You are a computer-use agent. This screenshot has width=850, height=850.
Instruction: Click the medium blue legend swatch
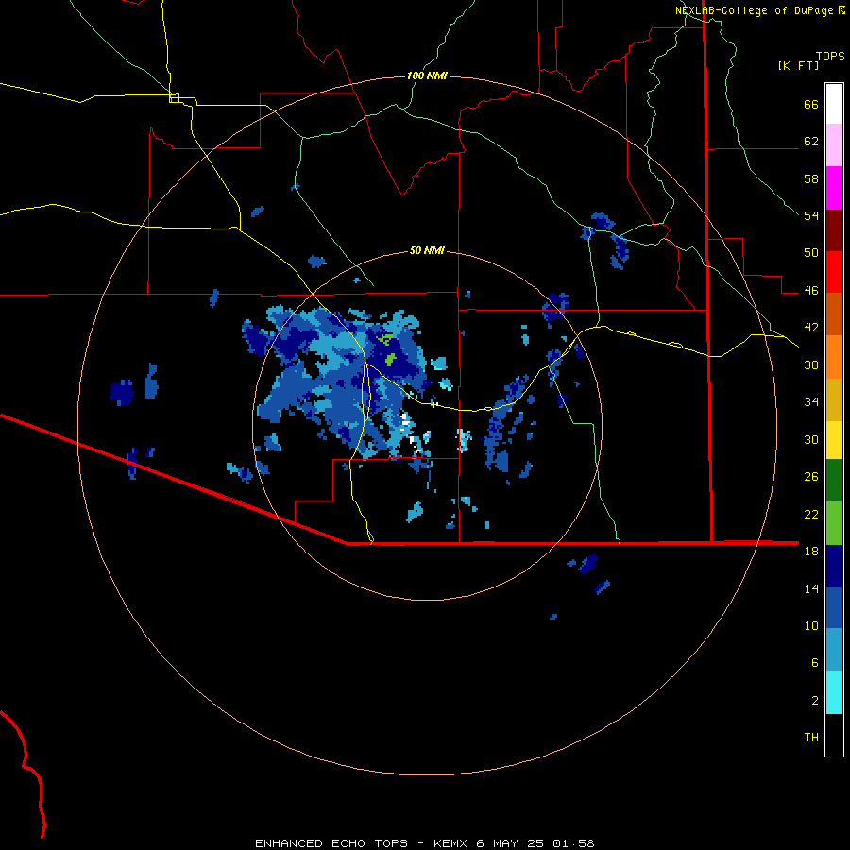tap(834, 607)
